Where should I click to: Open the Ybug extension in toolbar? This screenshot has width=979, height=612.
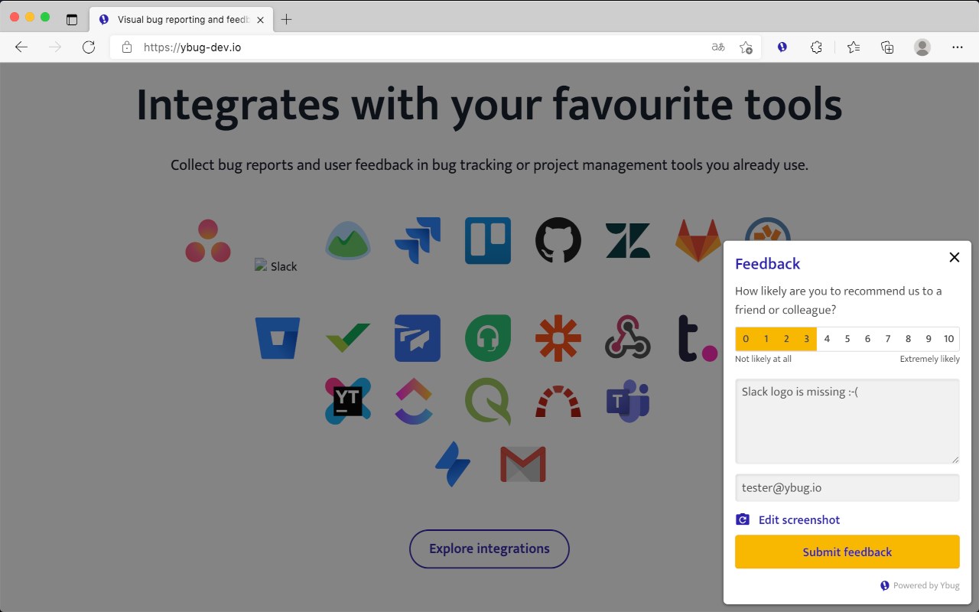782,47
